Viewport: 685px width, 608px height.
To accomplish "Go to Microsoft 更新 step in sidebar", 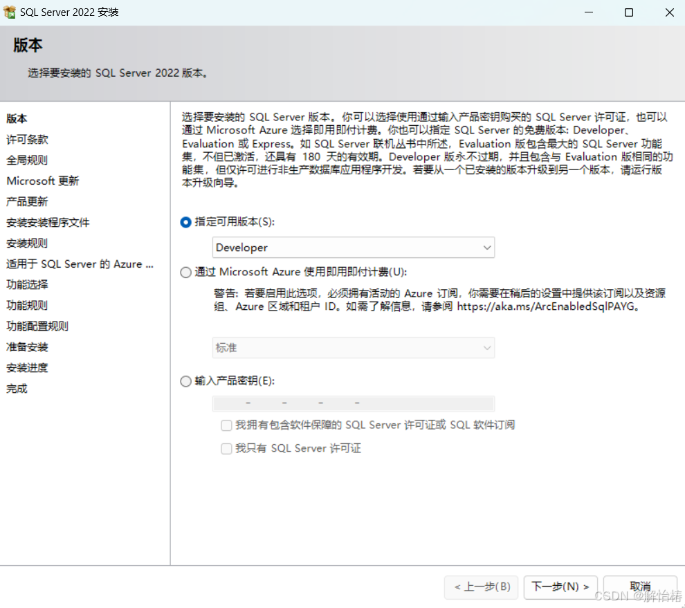I will click(43, 181).
